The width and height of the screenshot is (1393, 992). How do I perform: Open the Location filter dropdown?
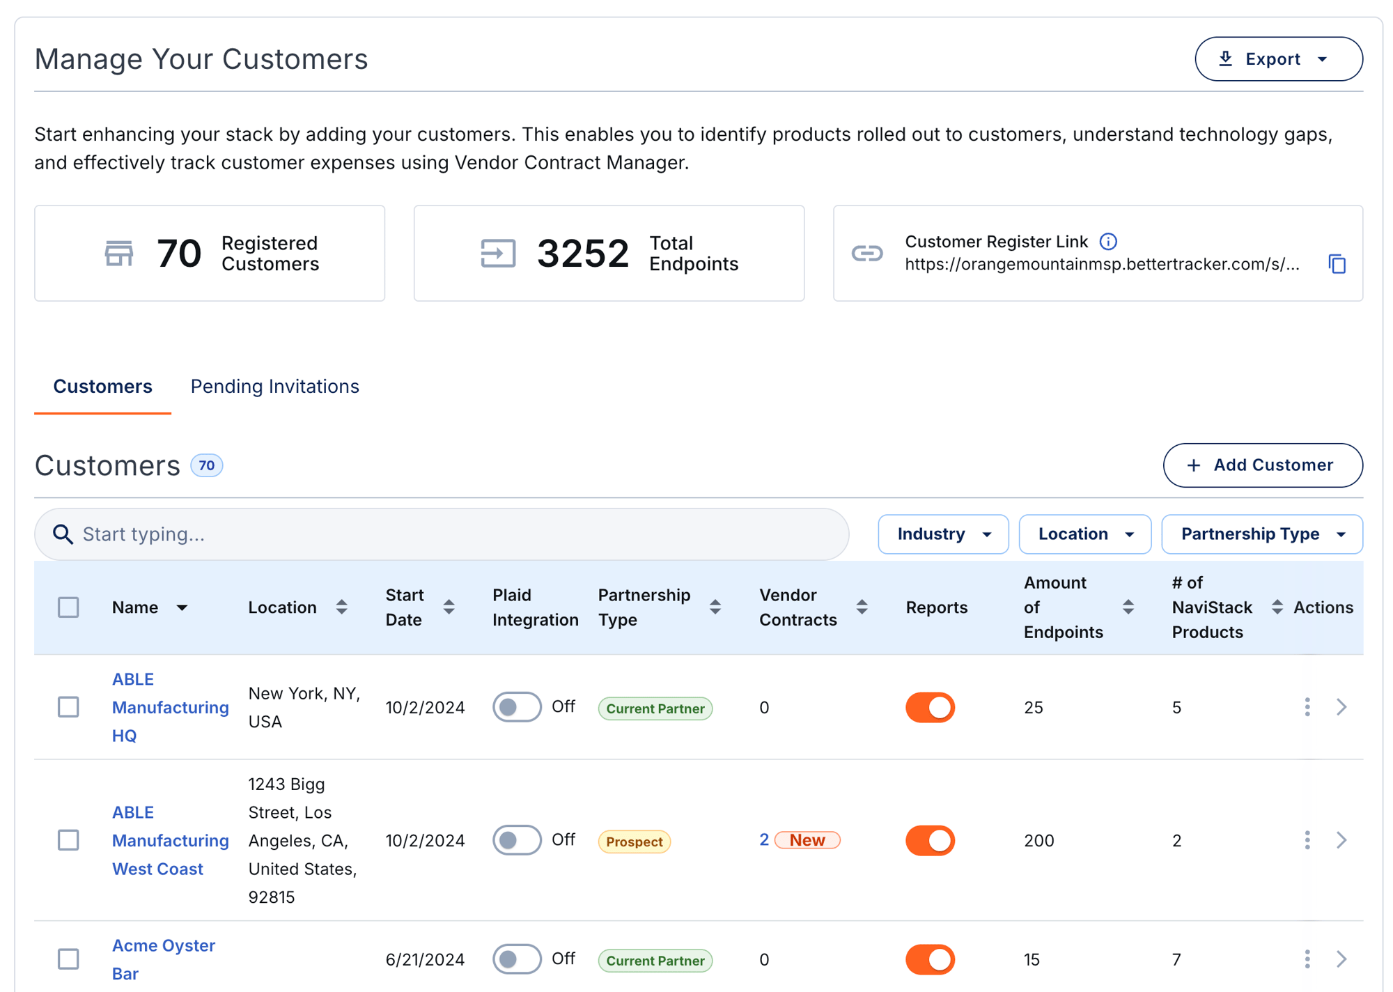click(x=1084, y=534)
